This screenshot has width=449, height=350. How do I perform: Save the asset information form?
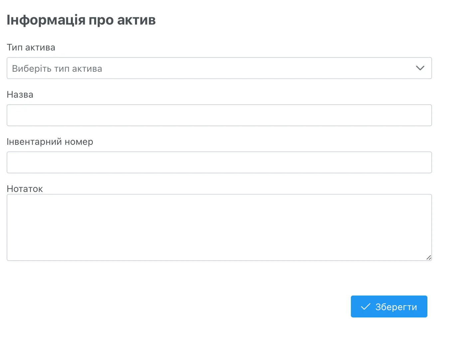pyautogui.click(x=389, y=306)
